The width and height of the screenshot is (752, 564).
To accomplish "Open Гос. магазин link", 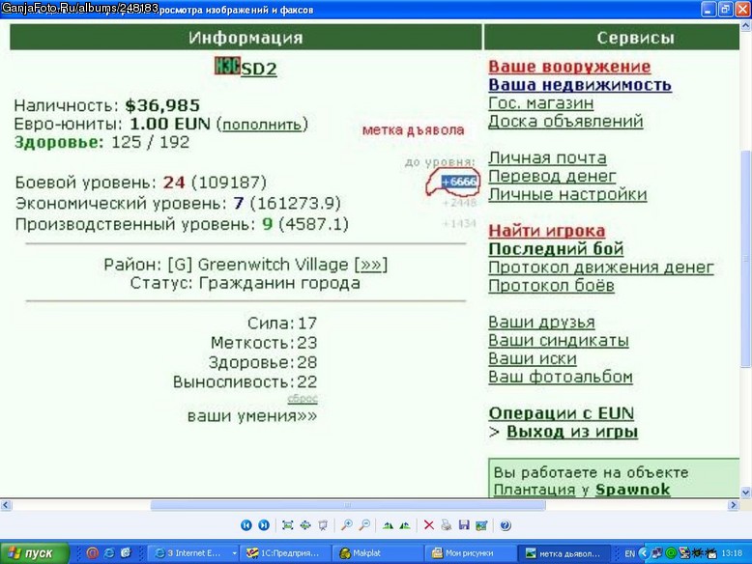I will point(541,103).
